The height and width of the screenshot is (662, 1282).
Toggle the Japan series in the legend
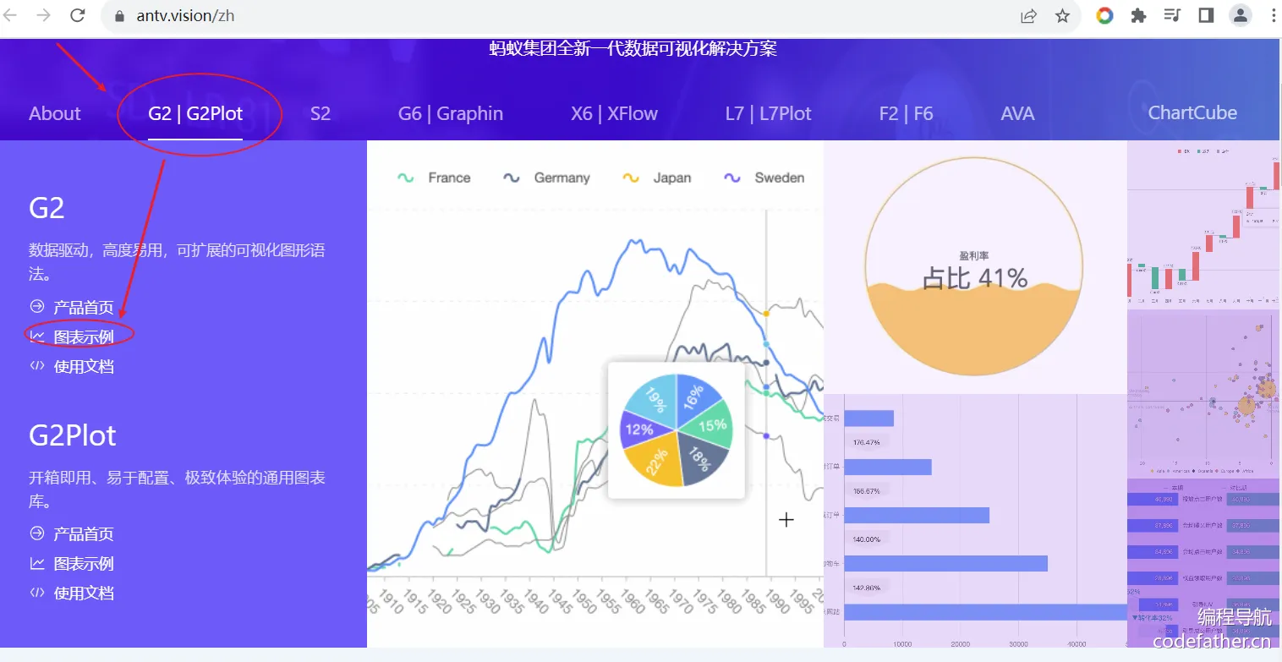pos(657,178)
